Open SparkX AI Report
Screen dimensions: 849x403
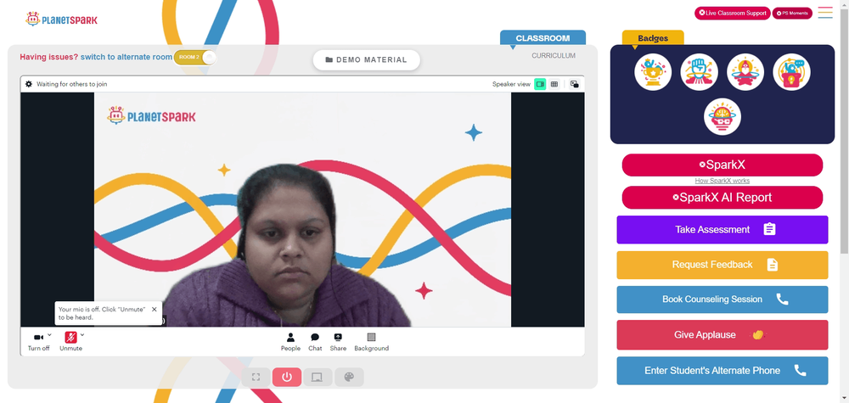(722, 198)
